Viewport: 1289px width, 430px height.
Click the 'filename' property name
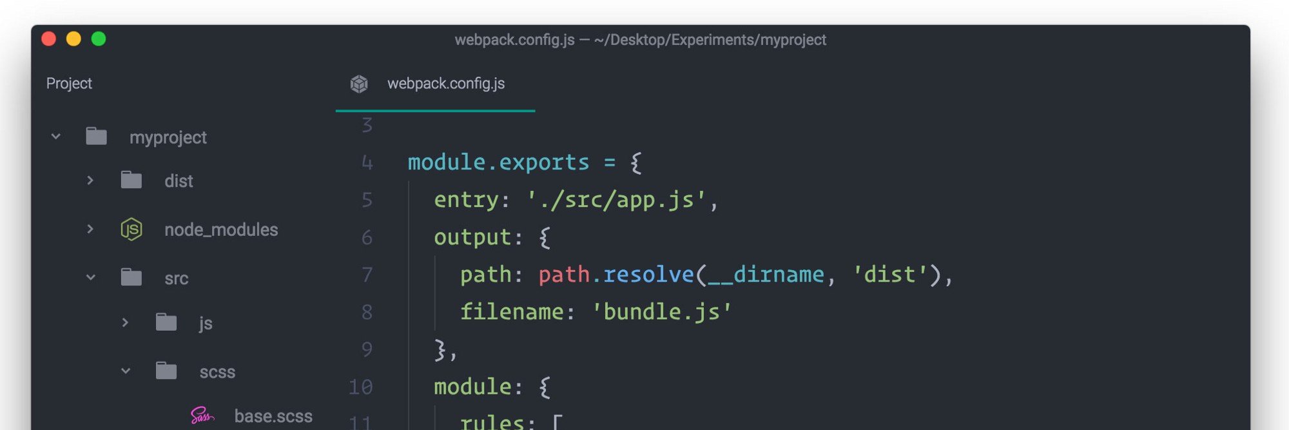coord(512,312)
